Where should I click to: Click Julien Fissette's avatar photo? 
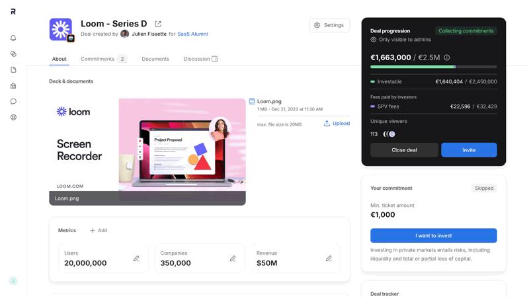[125, 34]
